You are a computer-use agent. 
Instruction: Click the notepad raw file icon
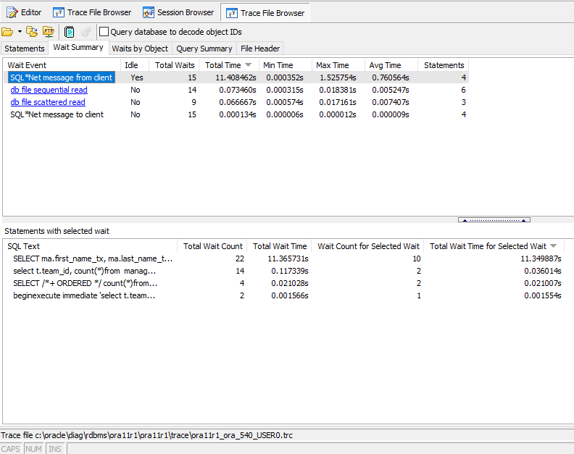pos(69,32)
